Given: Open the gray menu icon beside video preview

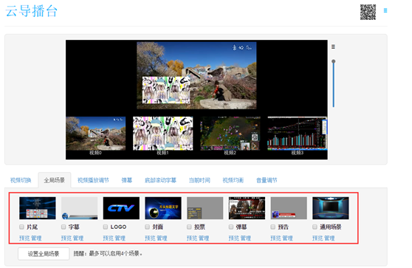Looking at the screenshot, I should (333, 47).
